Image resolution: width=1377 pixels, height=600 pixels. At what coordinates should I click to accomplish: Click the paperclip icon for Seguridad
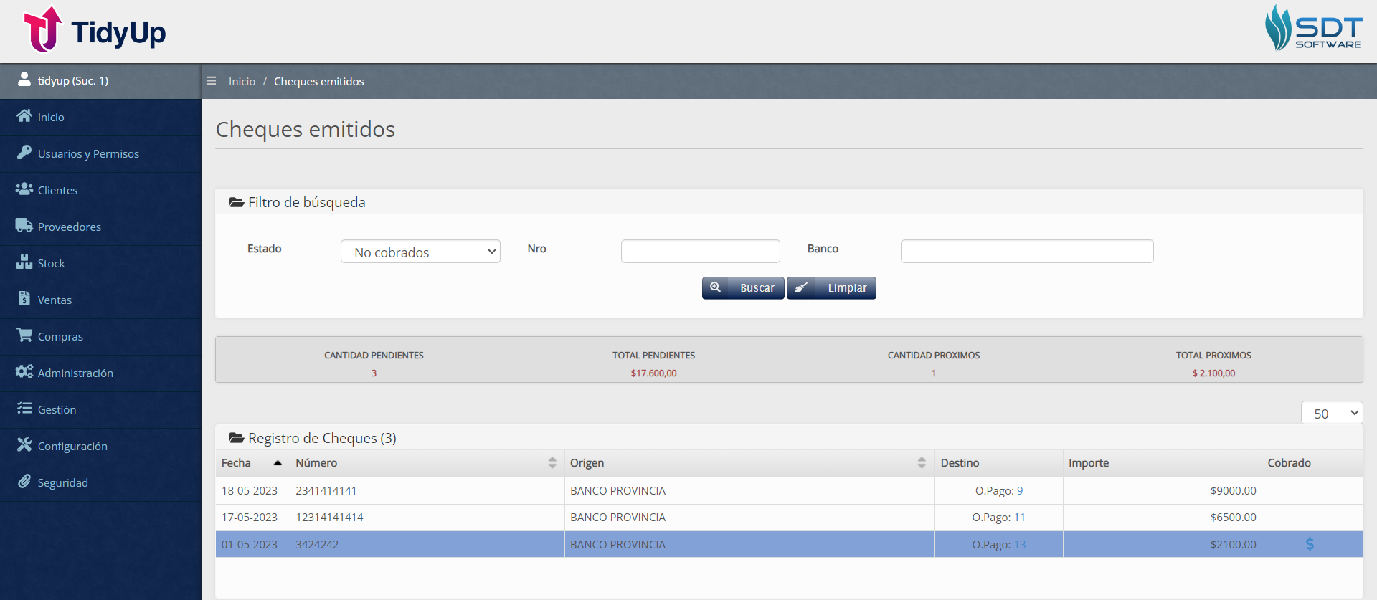coord(24,481)
